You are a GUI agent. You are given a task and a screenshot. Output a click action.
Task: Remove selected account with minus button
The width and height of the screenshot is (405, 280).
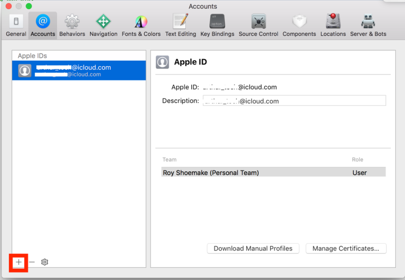pos(32,262)
